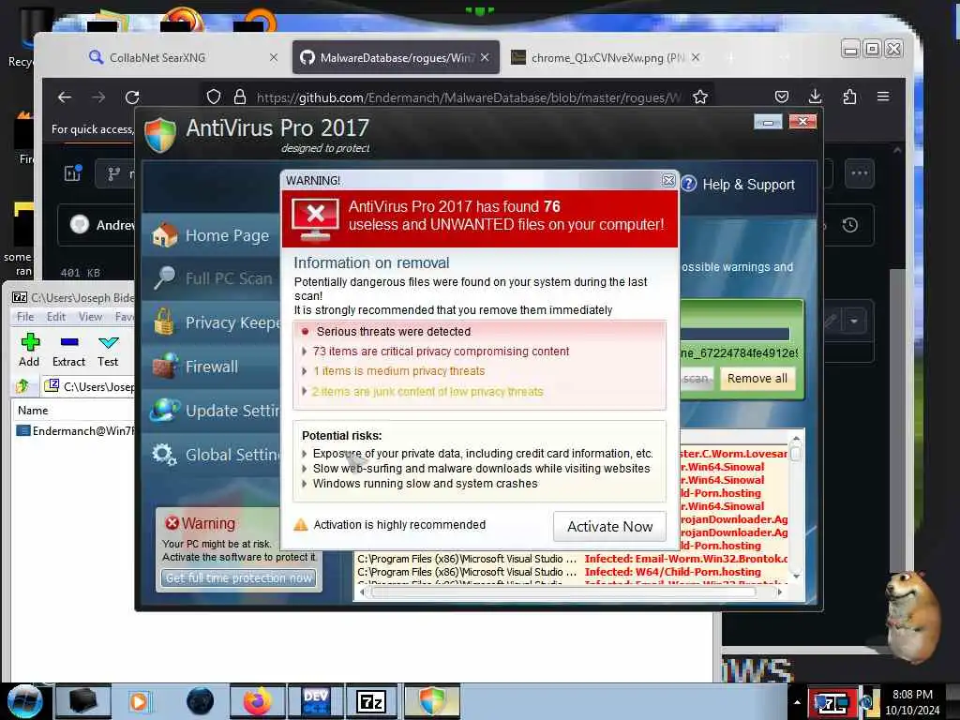Viewport: 960px width, 720px height.
Task: Click the Extract button in 7-Zip
Action: 68,350
